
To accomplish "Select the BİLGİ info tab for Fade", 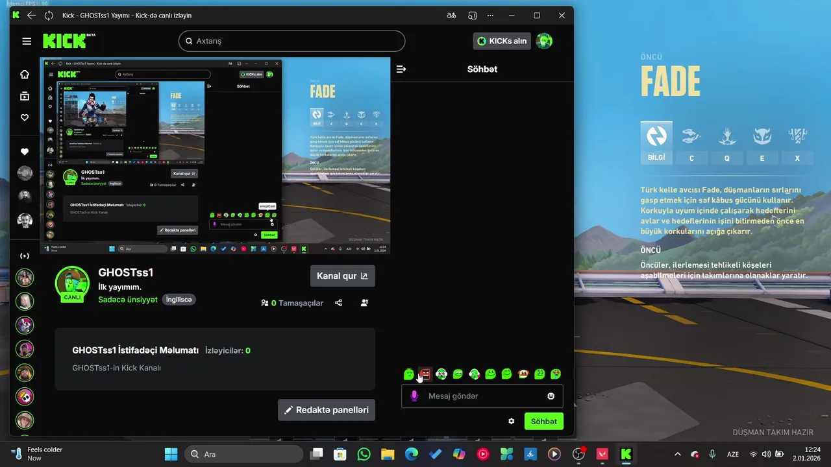I will [x=656, y=143].
